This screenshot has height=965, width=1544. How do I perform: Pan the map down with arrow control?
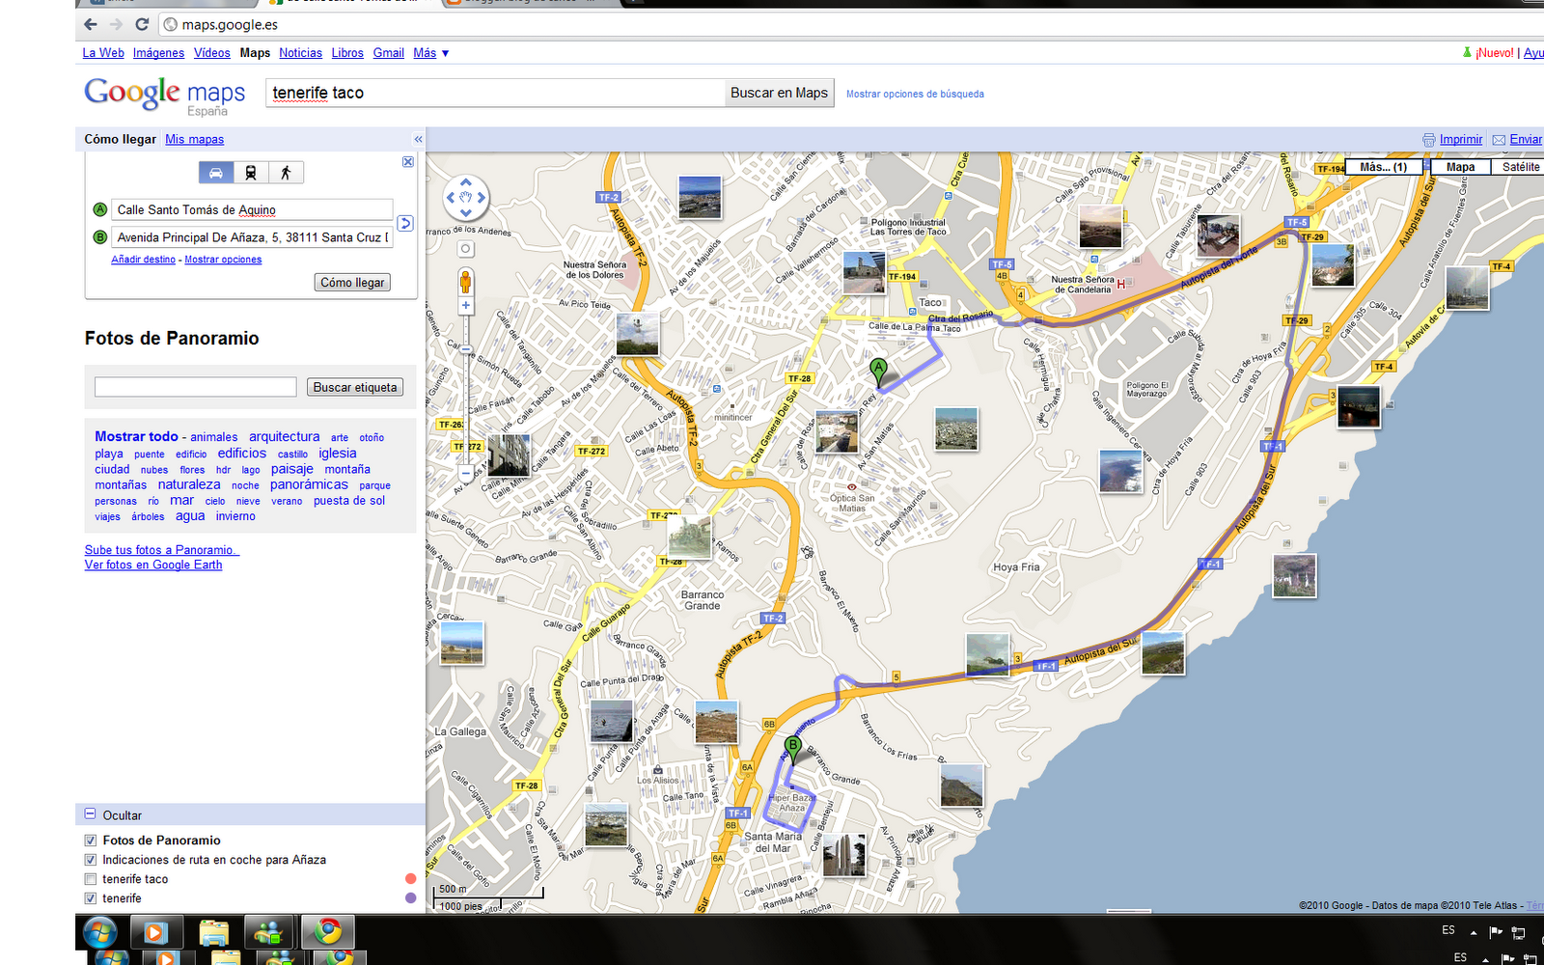coord(466,213)
